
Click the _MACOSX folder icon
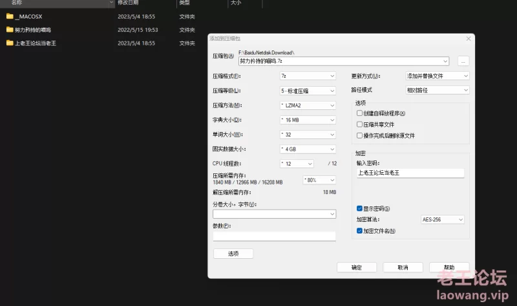[x=10, y=16]
